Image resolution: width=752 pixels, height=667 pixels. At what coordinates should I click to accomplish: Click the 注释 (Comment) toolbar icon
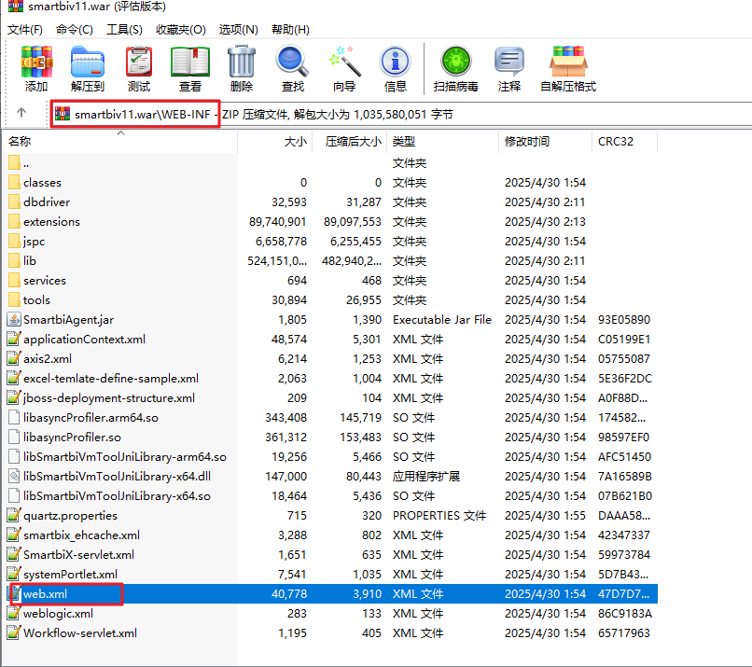[x=508, y=62]
